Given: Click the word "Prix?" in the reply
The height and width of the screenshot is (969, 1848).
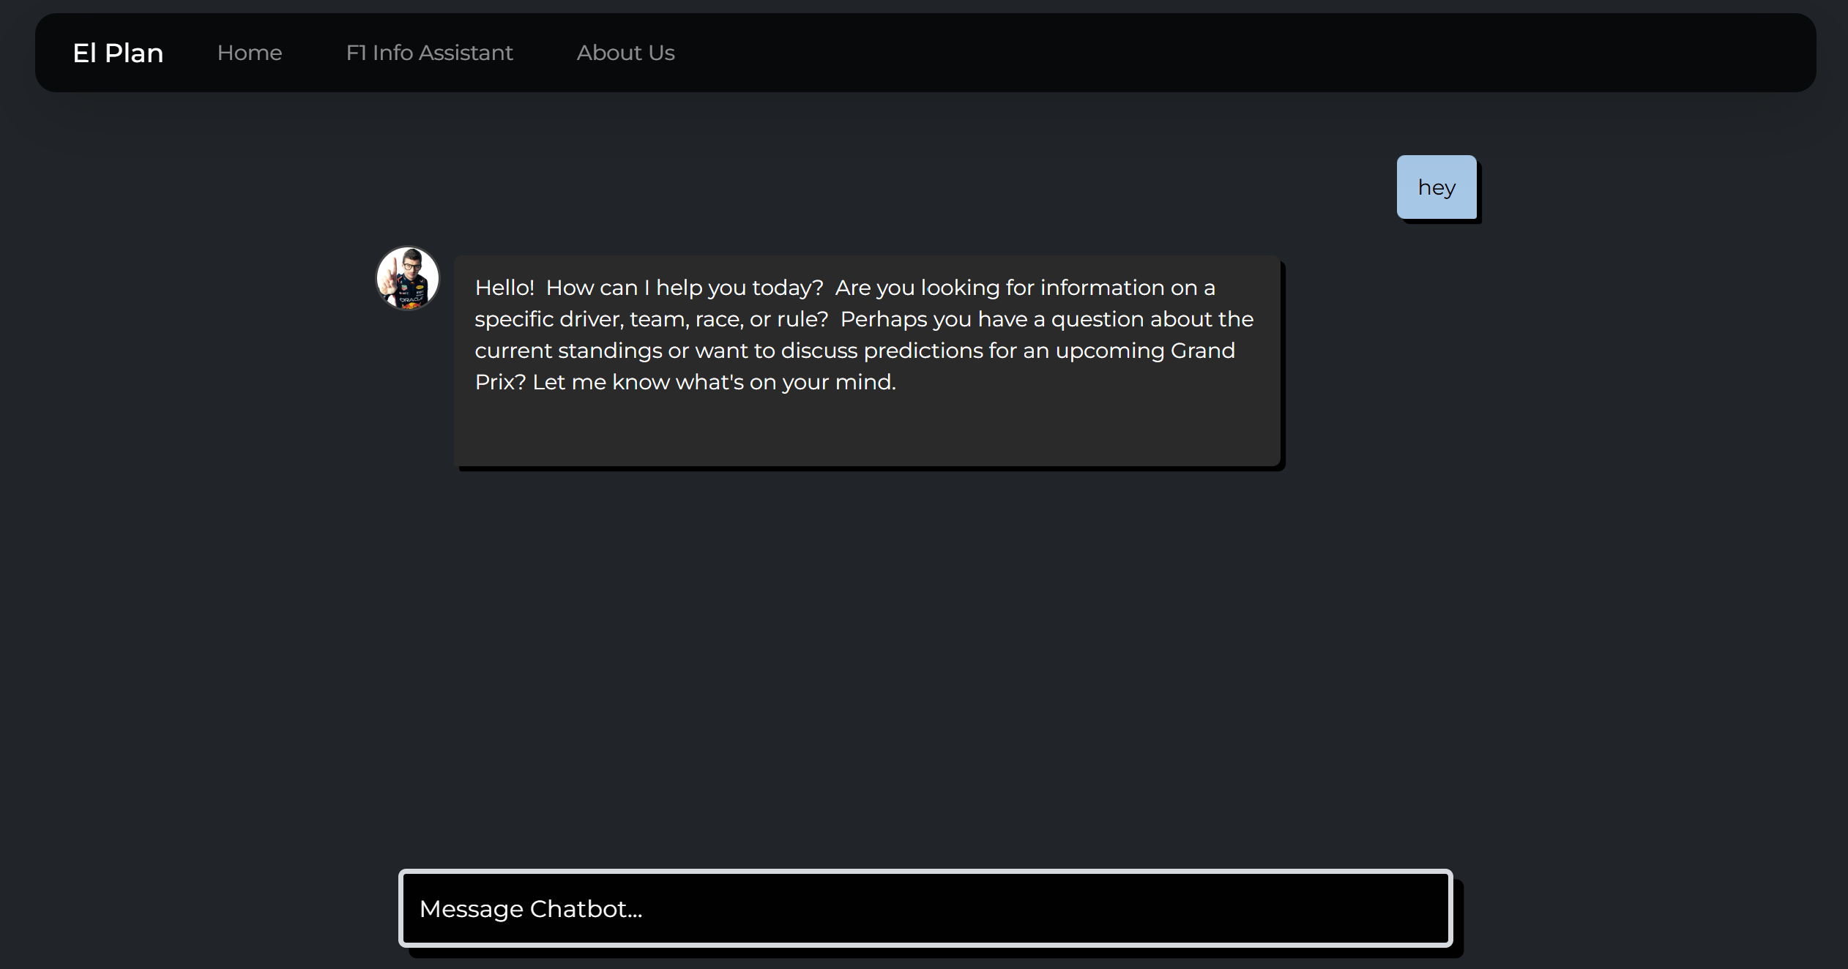Looking at the screenshot, I should coord(500,382).
